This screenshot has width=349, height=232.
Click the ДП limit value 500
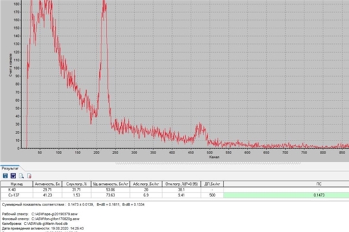(212, 195)
